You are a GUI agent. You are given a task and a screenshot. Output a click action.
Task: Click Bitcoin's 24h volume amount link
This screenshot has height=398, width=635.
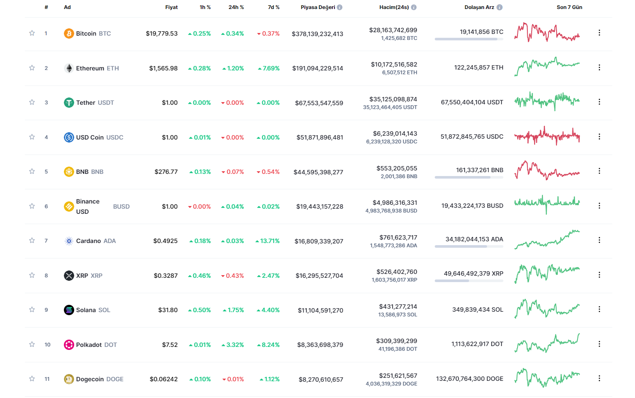393,30
